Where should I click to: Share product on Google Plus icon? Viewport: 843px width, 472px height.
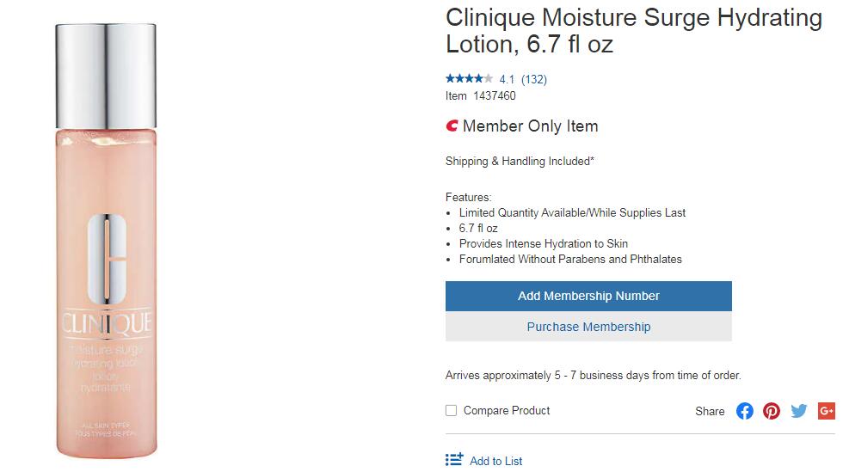[827, 411]
